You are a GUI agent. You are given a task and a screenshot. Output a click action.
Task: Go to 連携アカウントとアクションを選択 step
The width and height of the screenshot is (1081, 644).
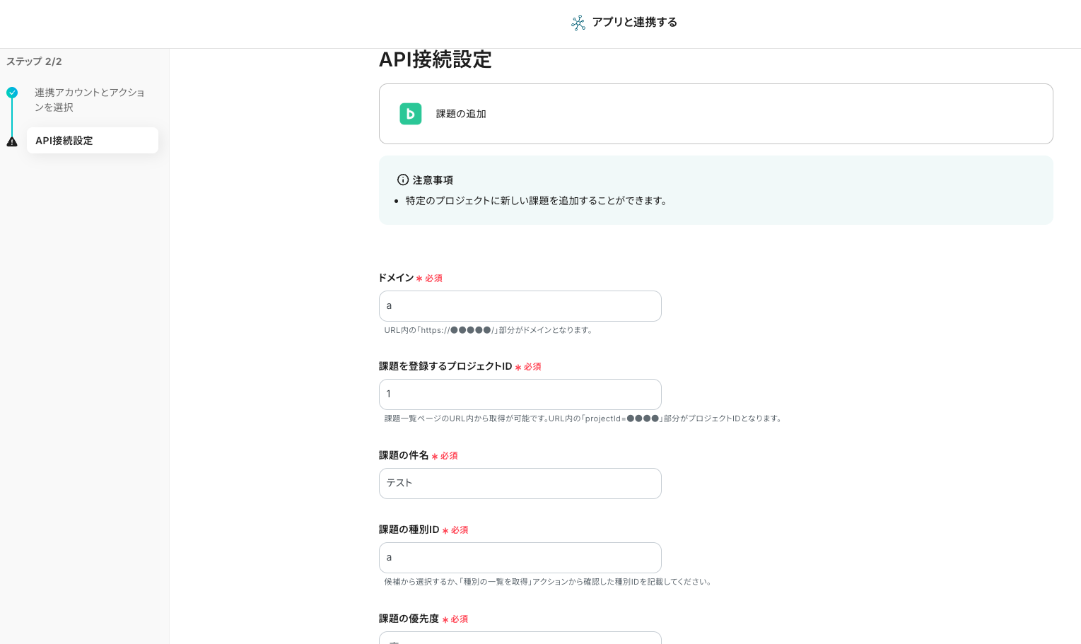[89, 100]
